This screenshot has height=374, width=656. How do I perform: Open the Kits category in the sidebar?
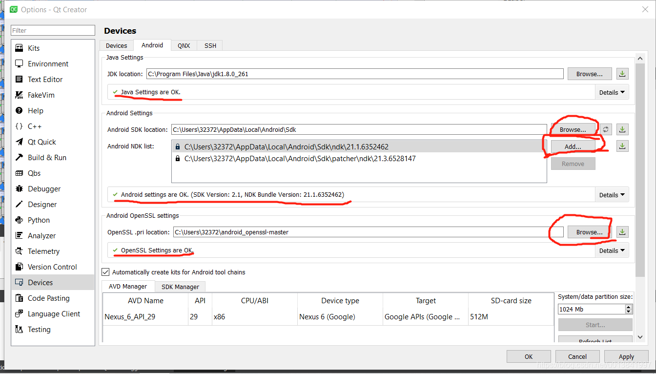(x=53, y=48)
